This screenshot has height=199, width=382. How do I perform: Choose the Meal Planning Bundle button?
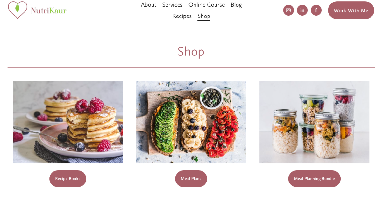pyautogui.click(x=315, y=179)
